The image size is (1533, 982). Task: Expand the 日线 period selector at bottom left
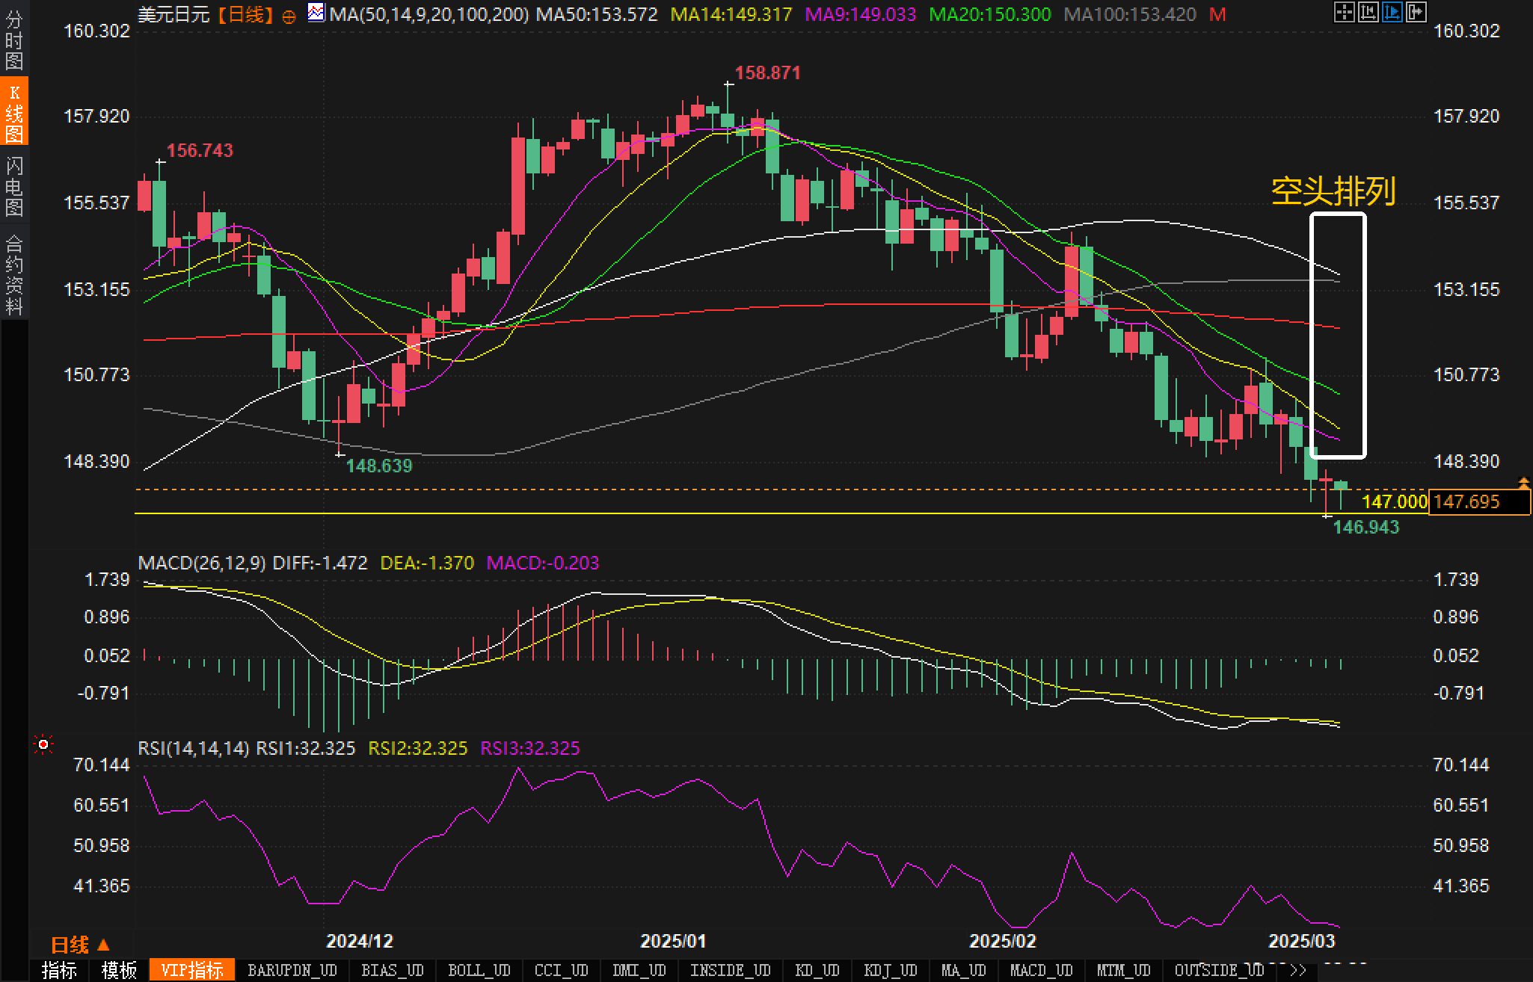coord(80,945)
